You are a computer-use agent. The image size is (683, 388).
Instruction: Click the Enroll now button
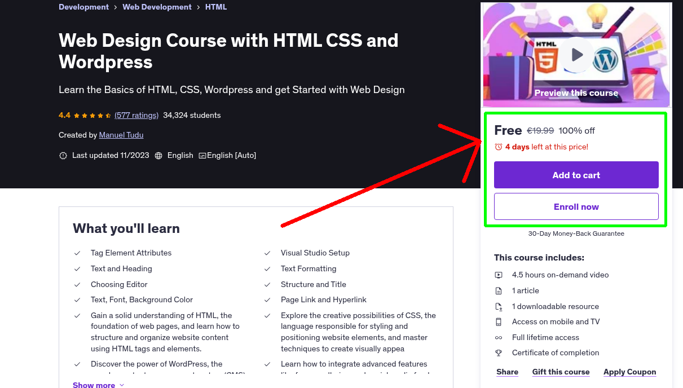(576, 206)
